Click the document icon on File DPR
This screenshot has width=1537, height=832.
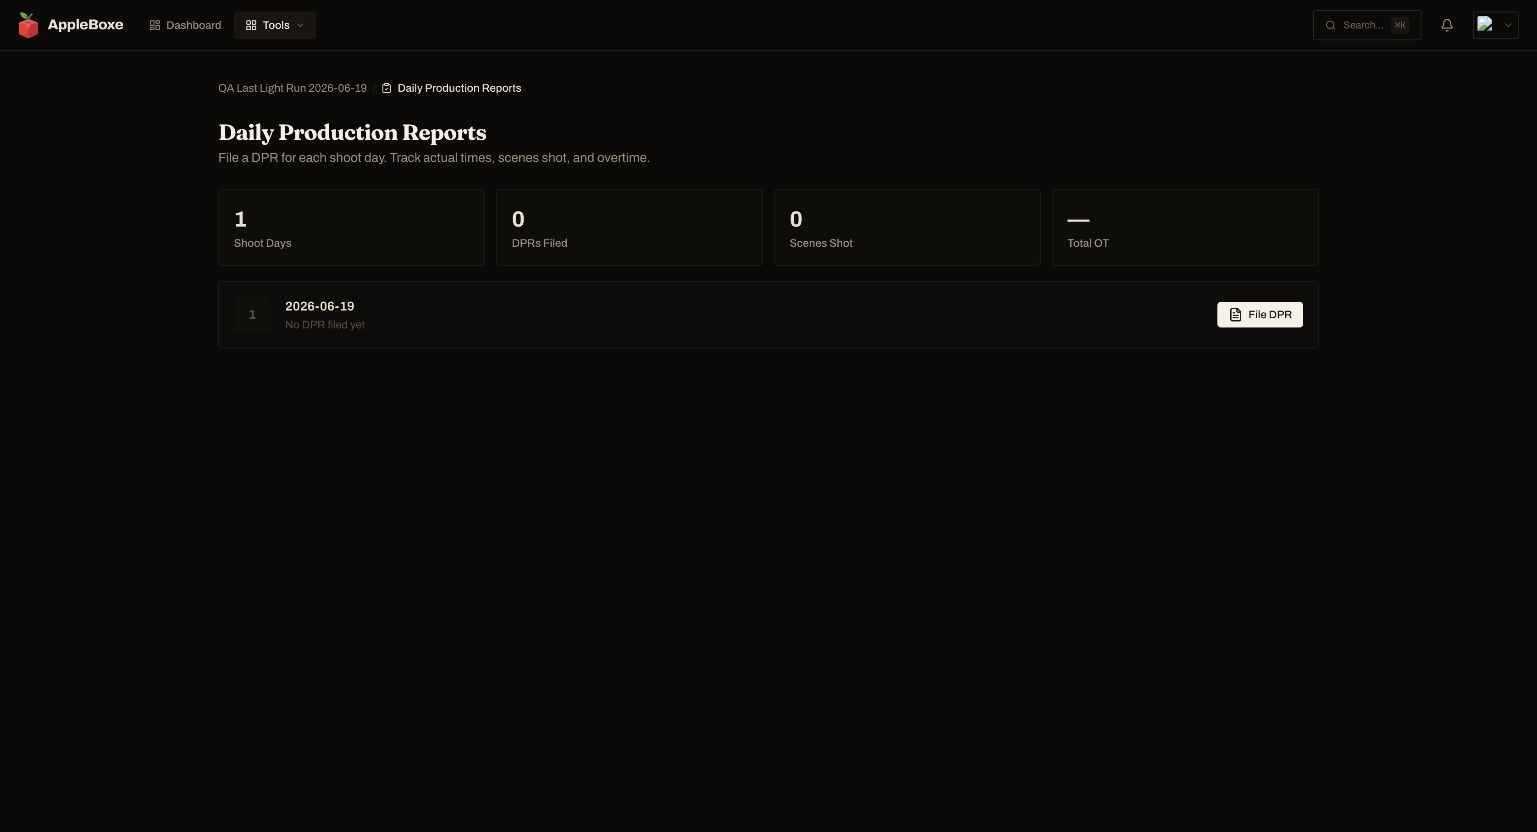1236,315
